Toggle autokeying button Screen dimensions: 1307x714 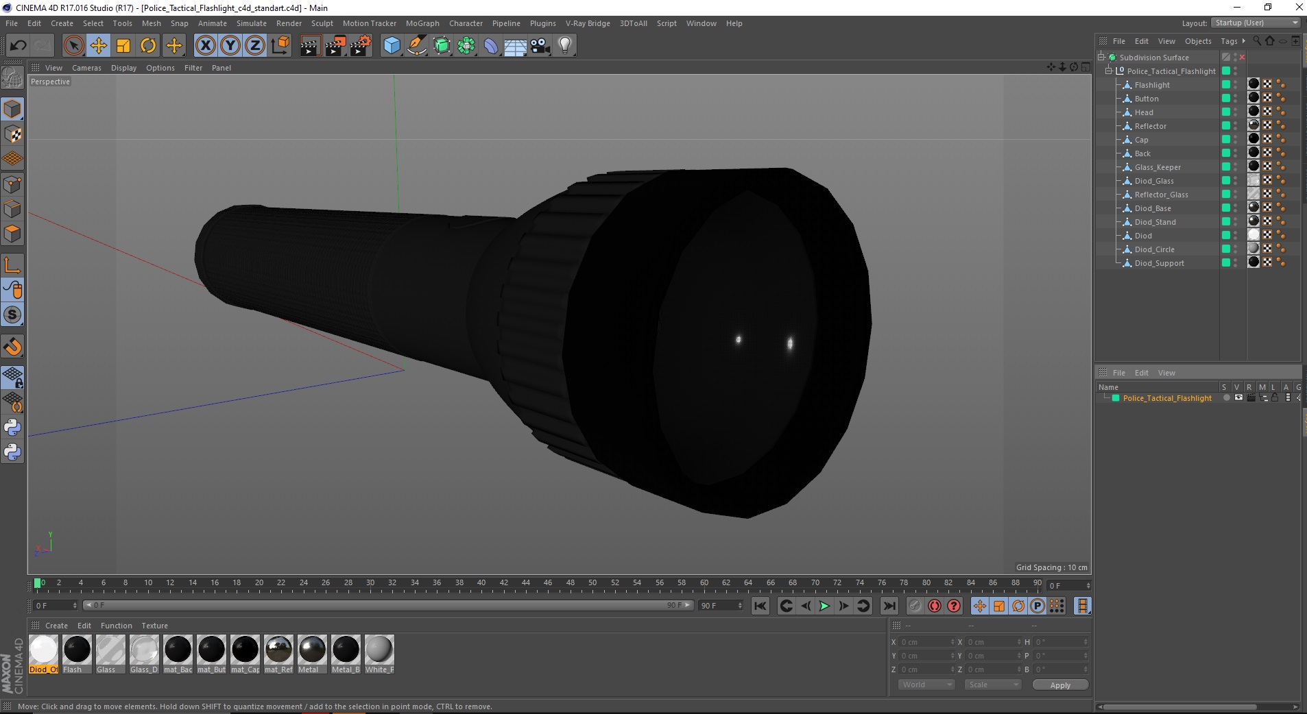coord(935,606)
